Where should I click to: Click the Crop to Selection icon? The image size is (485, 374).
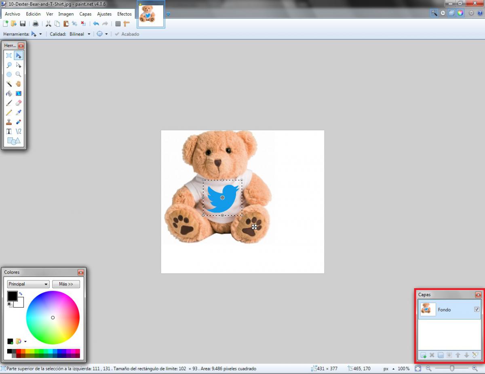click(74, 24)
